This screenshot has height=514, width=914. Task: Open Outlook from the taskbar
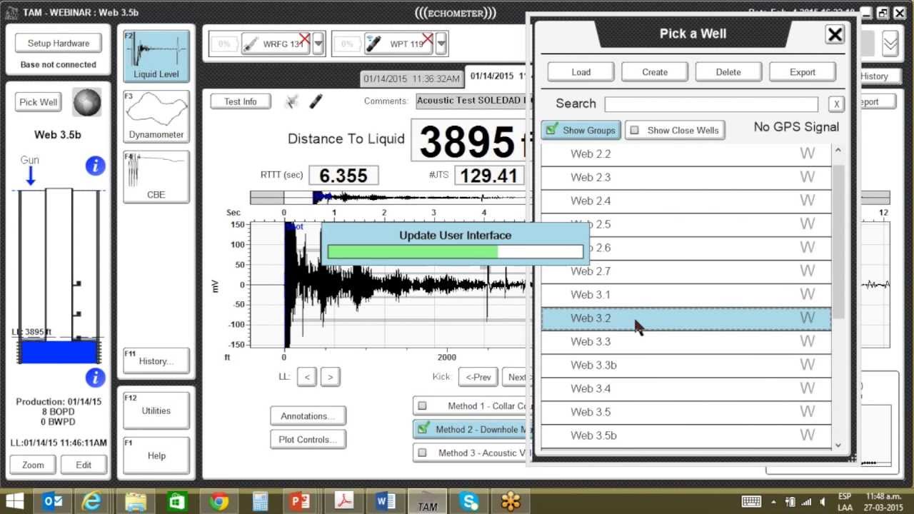(53, 502)
